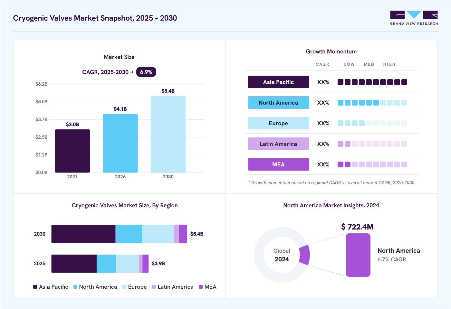
Task: Click the '$4.1B' label above 2026 bar
Action: click(x=120, y=109)
